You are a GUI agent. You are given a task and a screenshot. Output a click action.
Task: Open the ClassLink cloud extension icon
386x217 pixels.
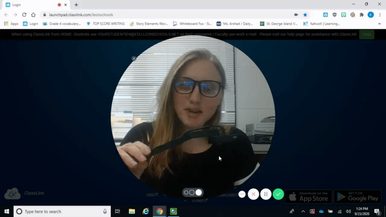[x=325, y=15]
